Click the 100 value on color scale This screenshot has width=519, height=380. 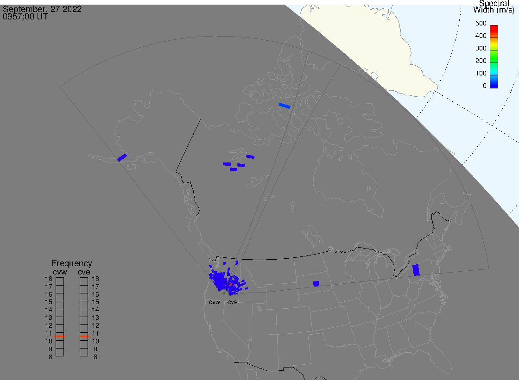point(481,74)
